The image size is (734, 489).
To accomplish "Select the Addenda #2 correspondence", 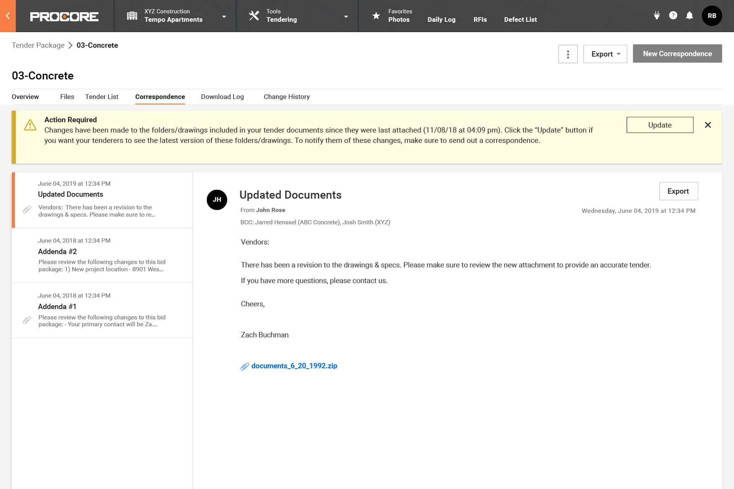I will (102, 255).
